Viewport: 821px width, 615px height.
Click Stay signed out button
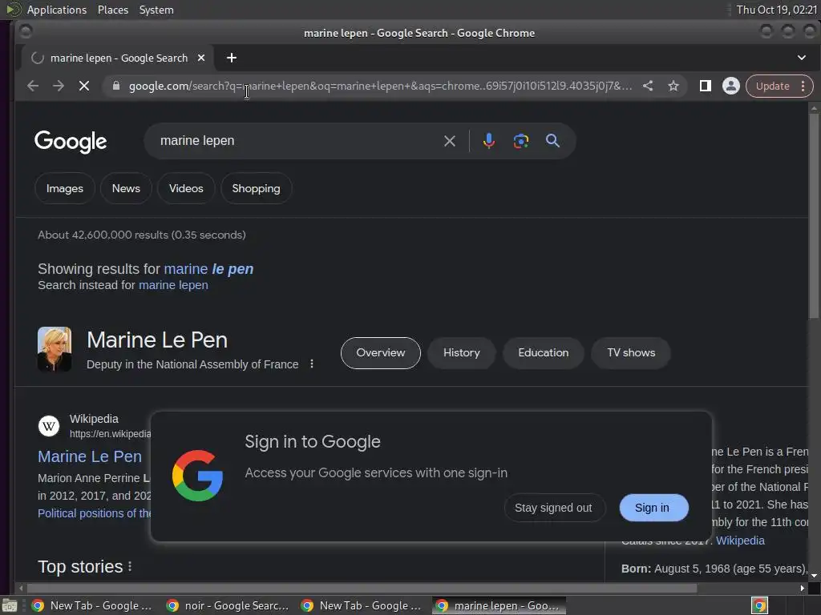555,508
